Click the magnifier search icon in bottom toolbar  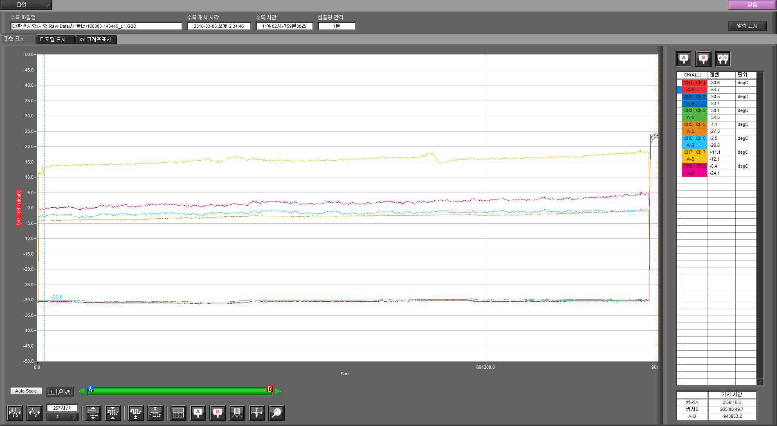pos(276,413)
